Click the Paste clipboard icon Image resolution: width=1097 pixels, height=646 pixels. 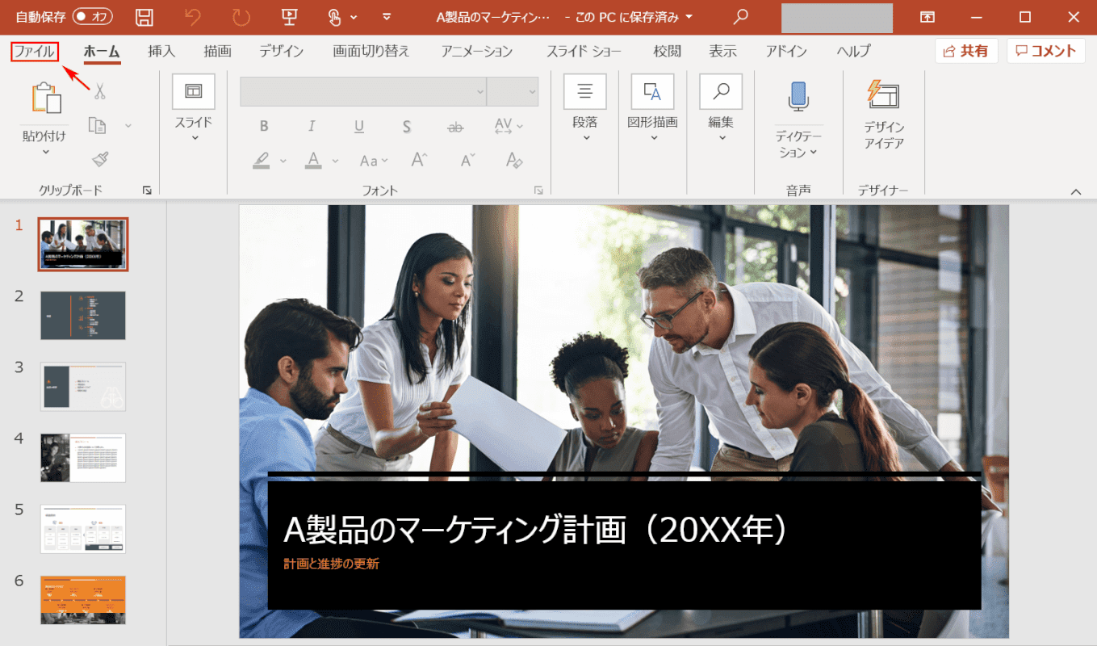46,97
